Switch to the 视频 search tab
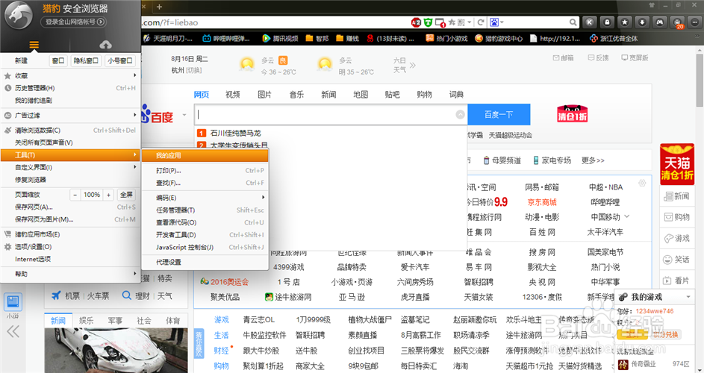704x373 pixels. tap(233, 94)
